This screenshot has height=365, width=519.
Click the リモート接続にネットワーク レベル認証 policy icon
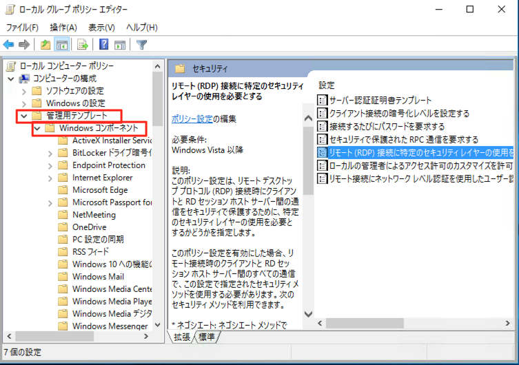point(322,178)
